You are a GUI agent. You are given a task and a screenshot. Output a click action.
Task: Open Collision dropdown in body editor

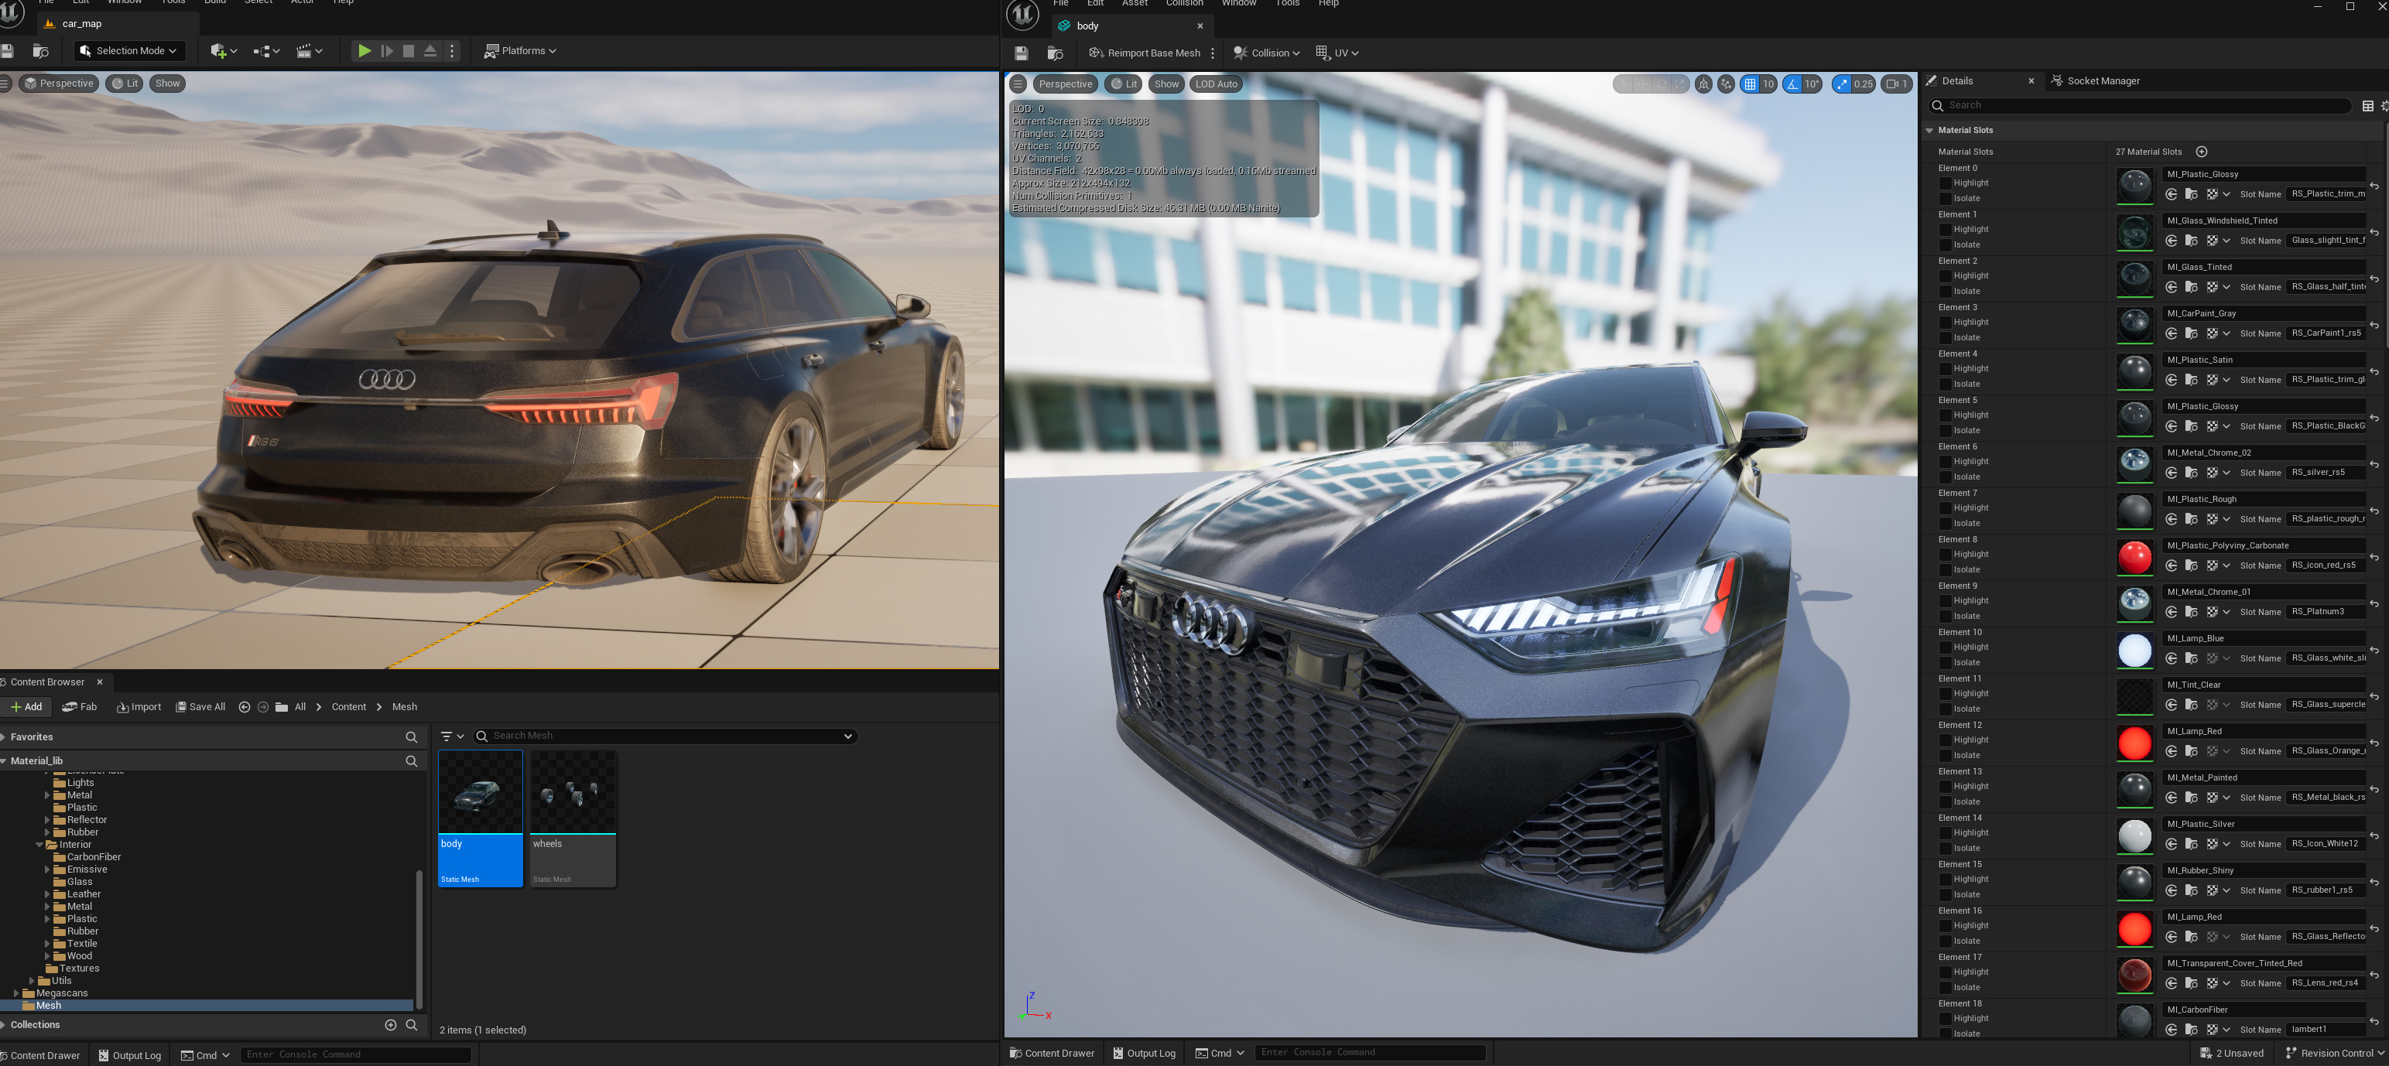pos(1266,53)
